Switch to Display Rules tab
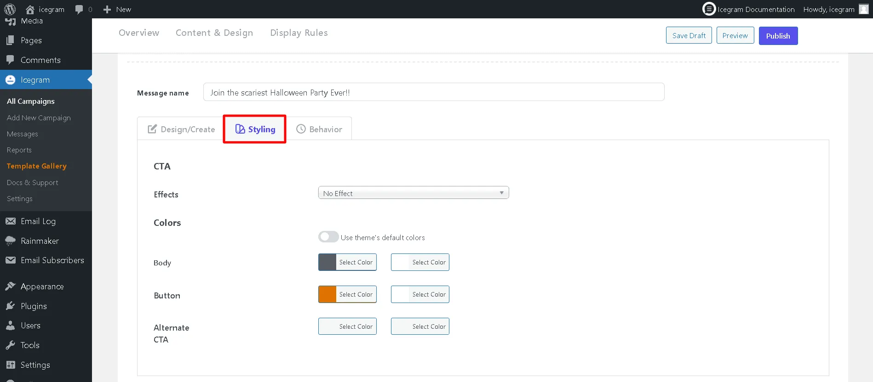 coord(299,33)
